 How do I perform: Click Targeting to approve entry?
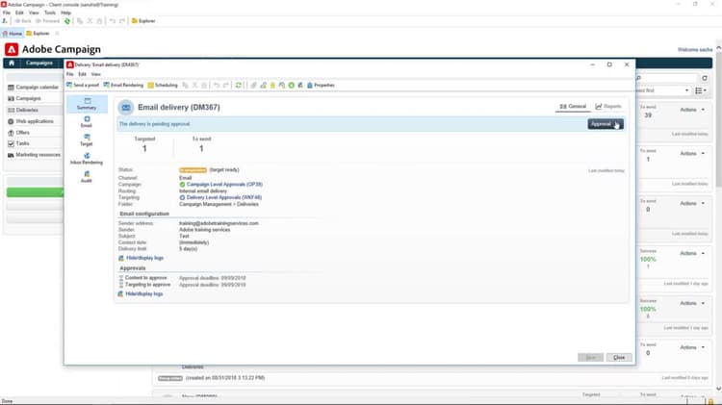pyautogui.click(x=147, y=285)
